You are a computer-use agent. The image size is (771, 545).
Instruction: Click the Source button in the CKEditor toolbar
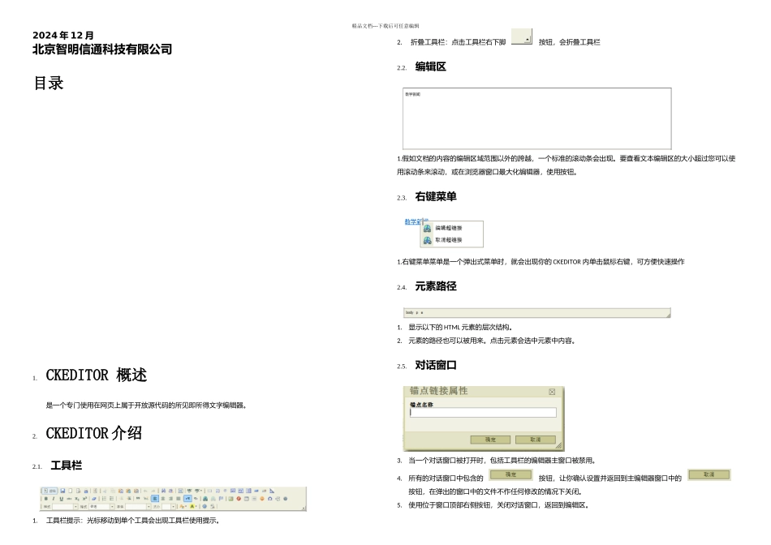[50, 491]
